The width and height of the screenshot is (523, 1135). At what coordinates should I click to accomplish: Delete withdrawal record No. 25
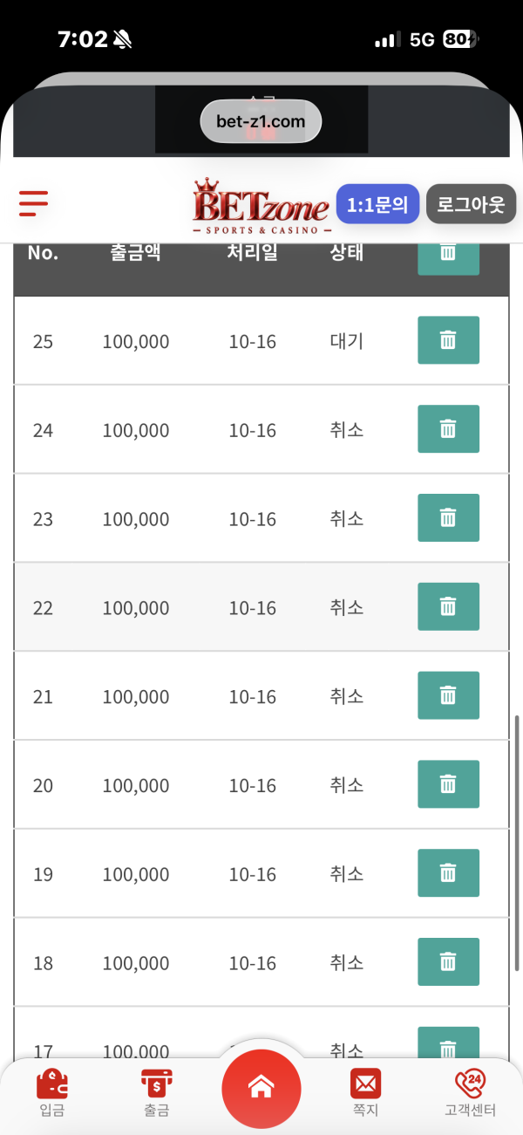(x=448, y=340)
